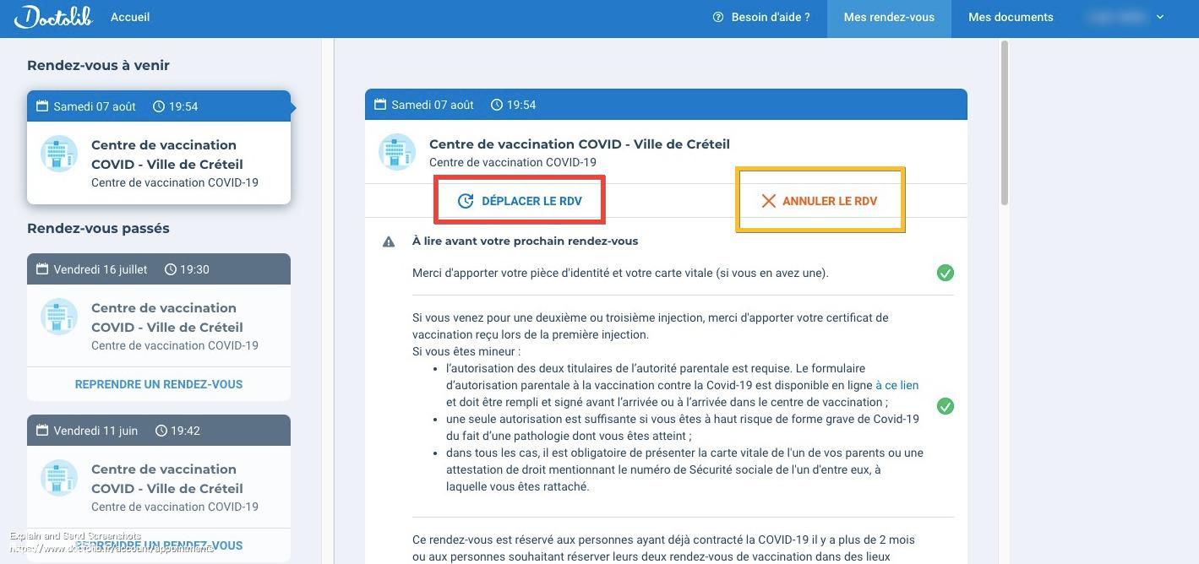Select the Mes rendez-vous tab

889,18
